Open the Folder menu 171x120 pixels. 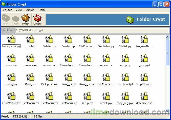point(8,10)
